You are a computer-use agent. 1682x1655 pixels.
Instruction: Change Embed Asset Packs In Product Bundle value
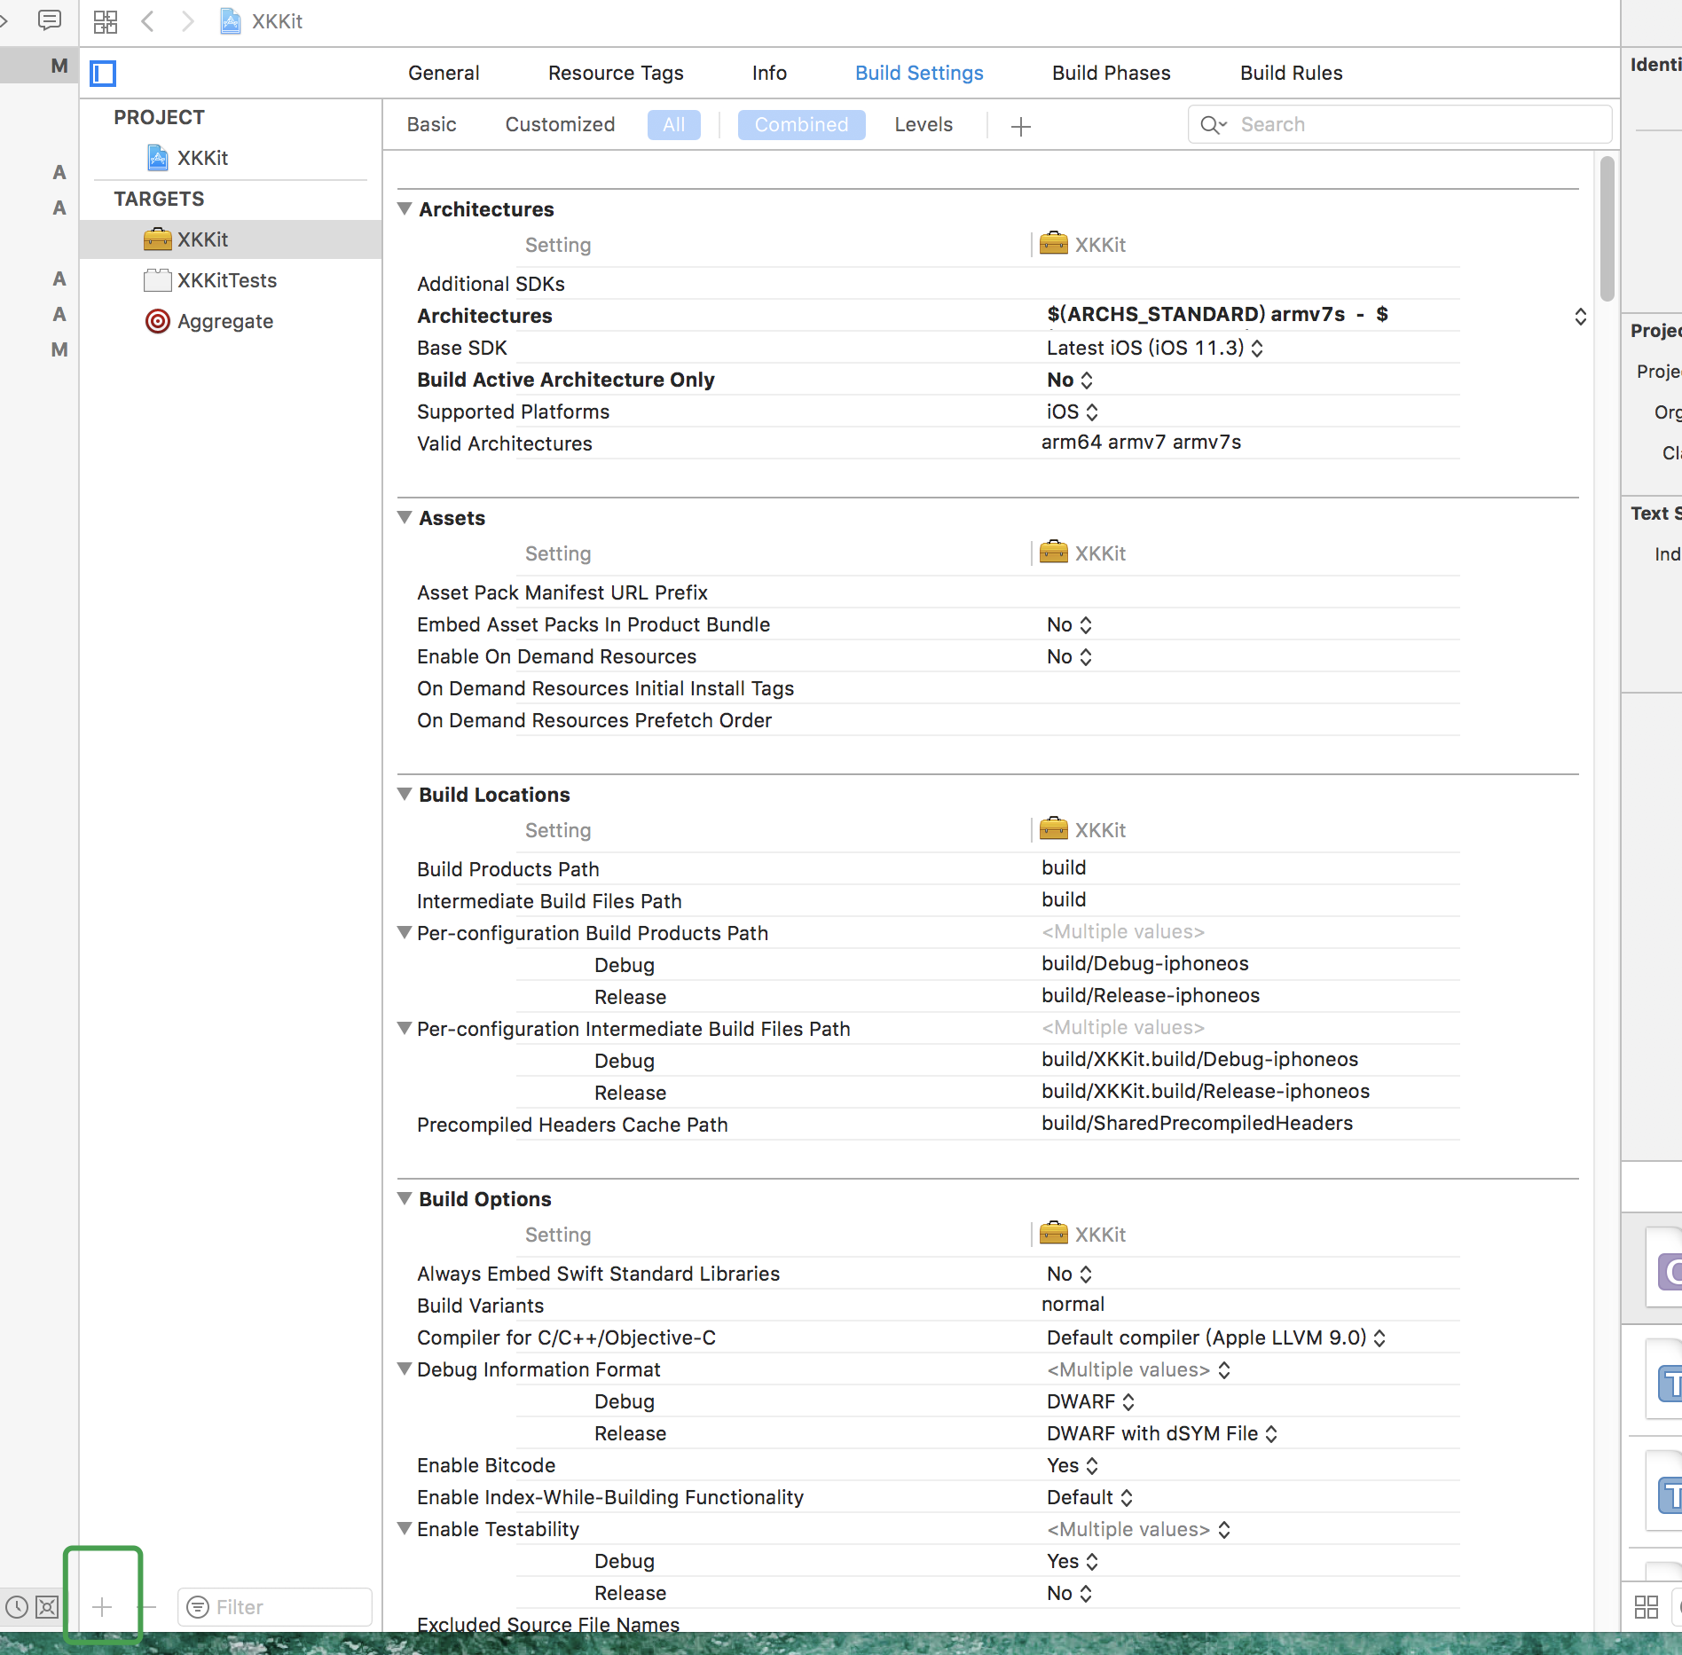[1068, 624]
